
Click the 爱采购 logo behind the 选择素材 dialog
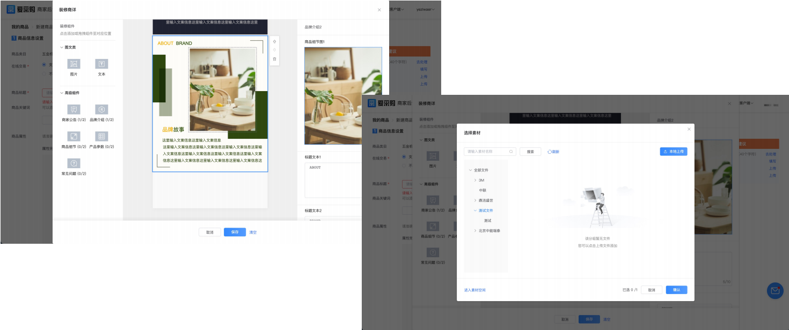click(x=382, y=103)
